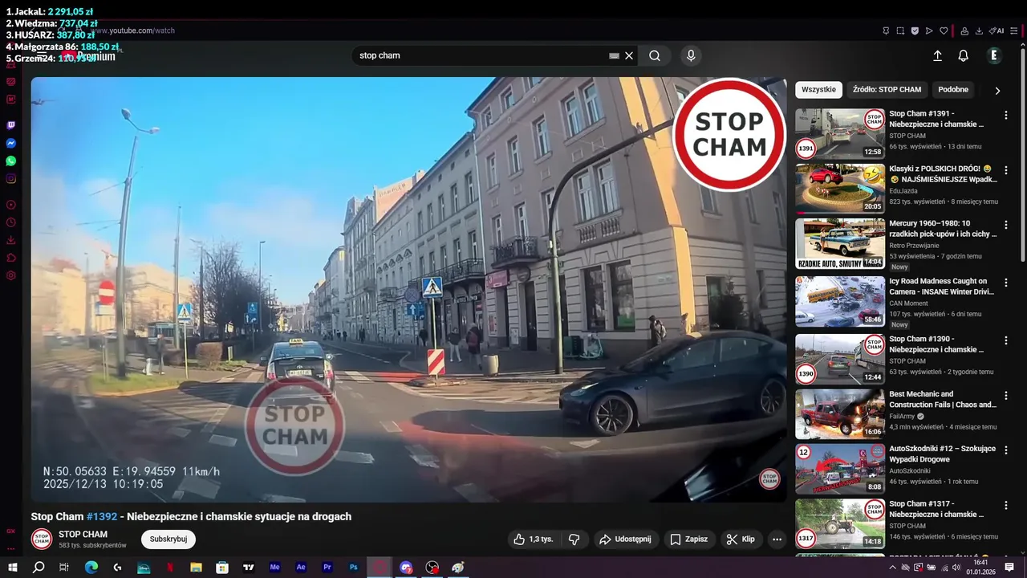Click the #1392 hashtag in the video title

(x=102, y=516)
